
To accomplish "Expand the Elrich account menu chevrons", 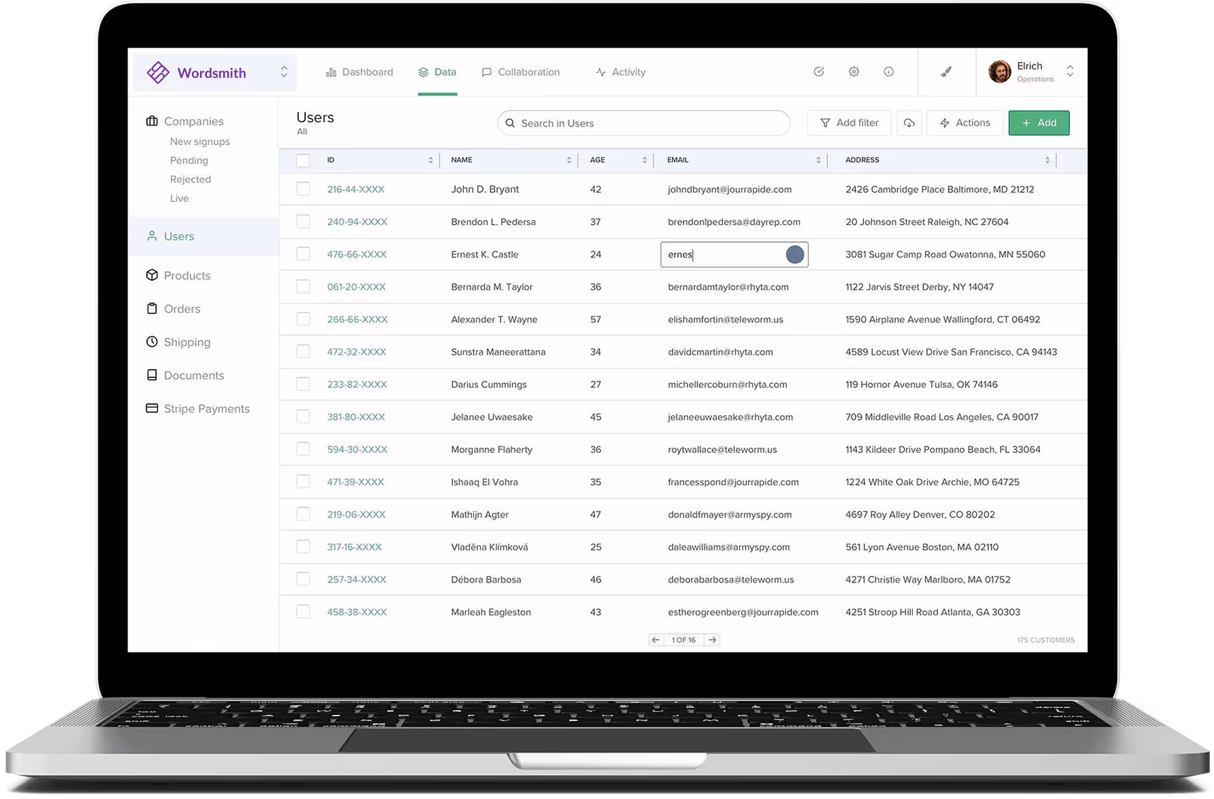I will [x=1070, y=71].
